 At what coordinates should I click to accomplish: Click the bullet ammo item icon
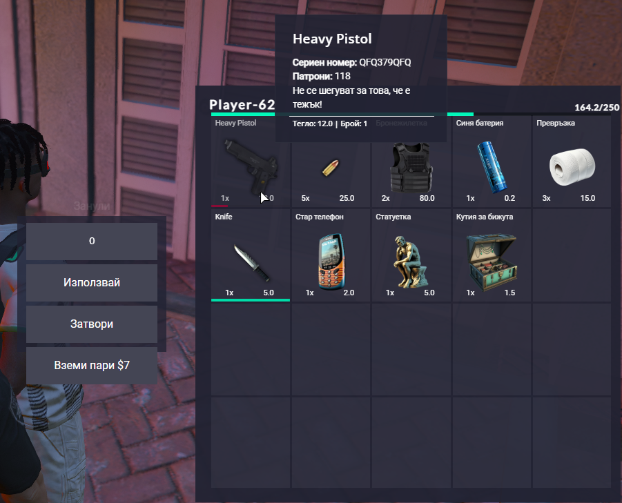click(x=331, y=168)
